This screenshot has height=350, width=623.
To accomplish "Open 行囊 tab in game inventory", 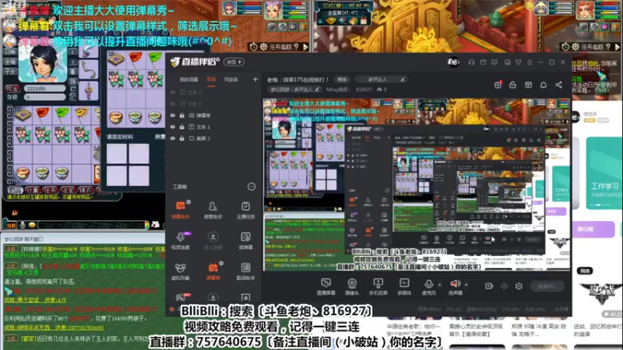I will click(33, 190).
